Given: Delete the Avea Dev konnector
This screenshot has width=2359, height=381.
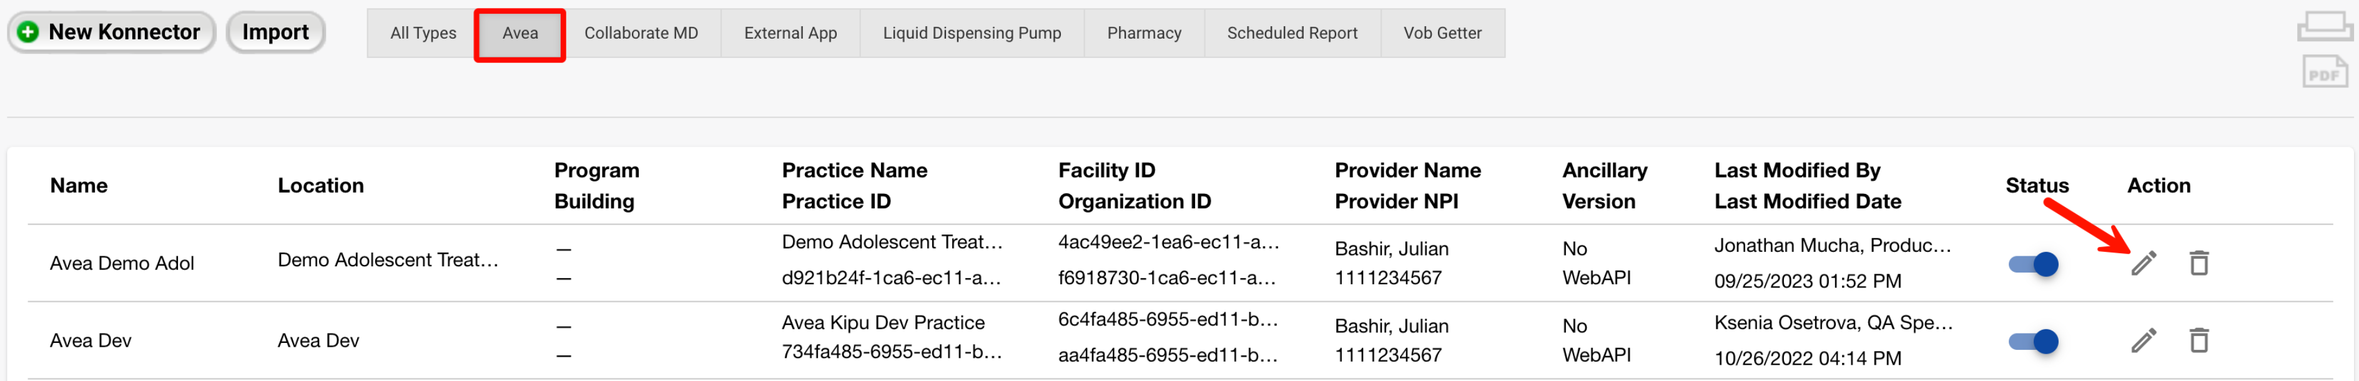Looking at the screenshot, I should tap(2198, 341).
